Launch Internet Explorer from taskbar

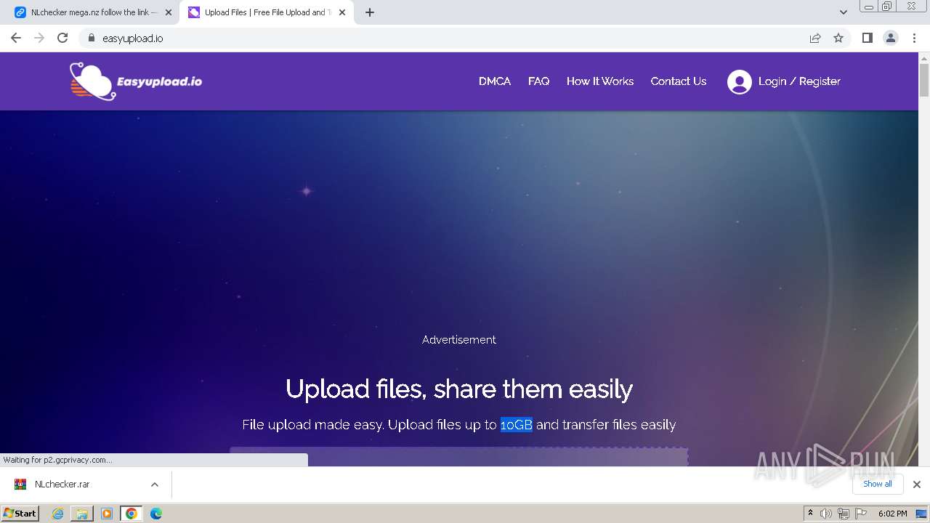(x=57, y=514)
